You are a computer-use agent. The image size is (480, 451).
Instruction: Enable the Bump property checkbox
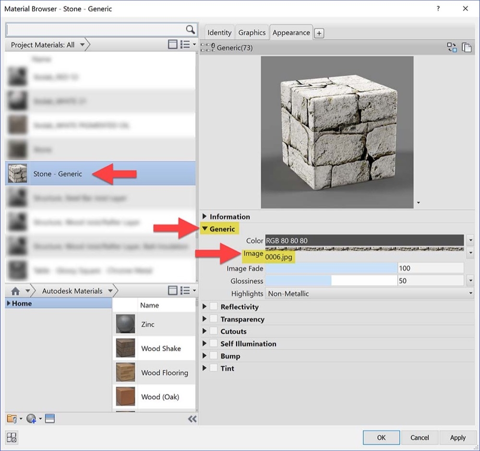(214, 356)
